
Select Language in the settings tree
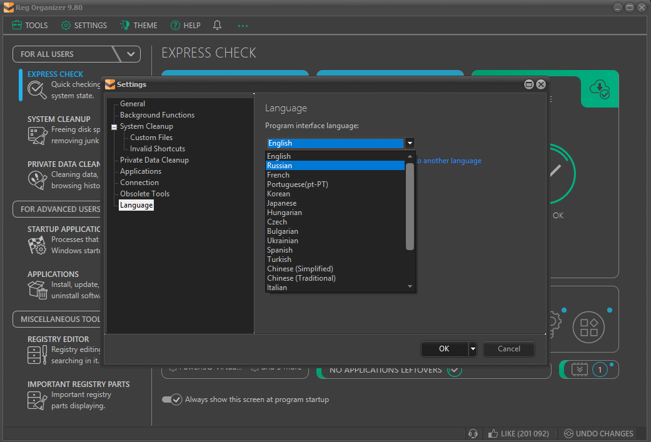[x=136, y=205]
